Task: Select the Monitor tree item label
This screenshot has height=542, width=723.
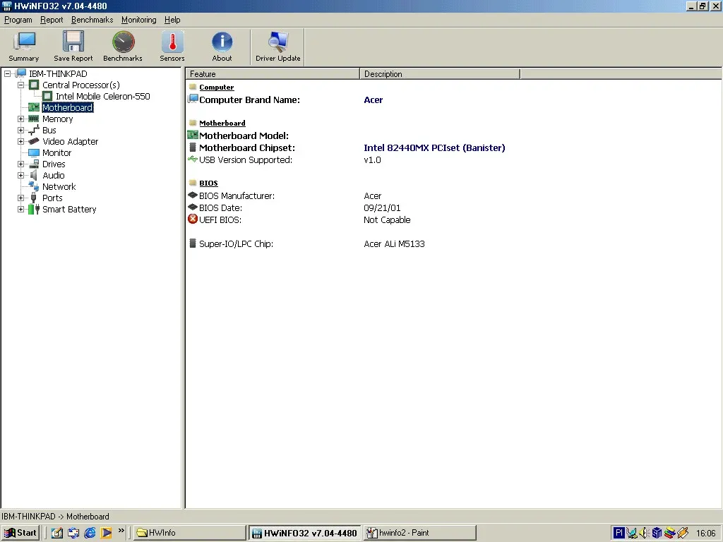Action: pyautogui.click(x=56, y=152)
